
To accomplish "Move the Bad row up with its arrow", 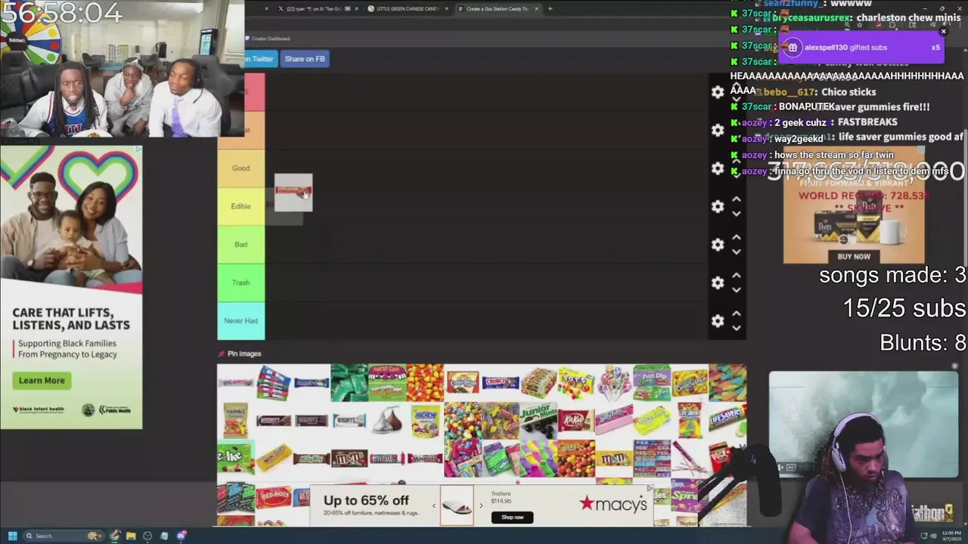I will [737, 237].
